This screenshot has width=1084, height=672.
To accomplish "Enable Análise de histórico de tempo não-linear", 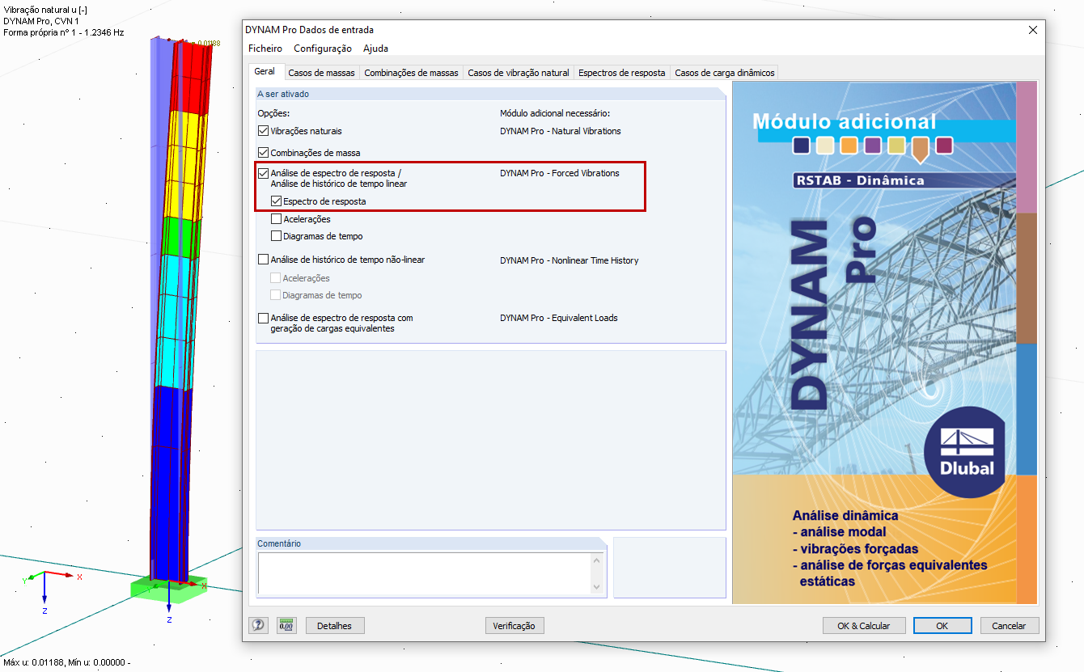I will pos(263,260).
